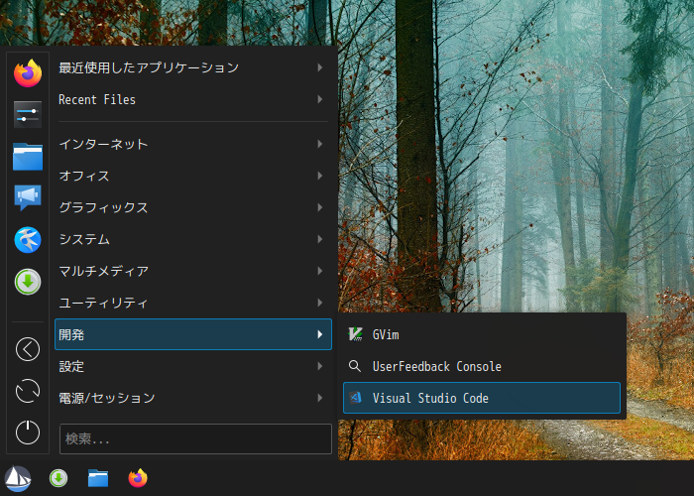Open the green download arrow icon in sidebar
The width and height of the screenshot is (694, 496).
coord(28,282)
